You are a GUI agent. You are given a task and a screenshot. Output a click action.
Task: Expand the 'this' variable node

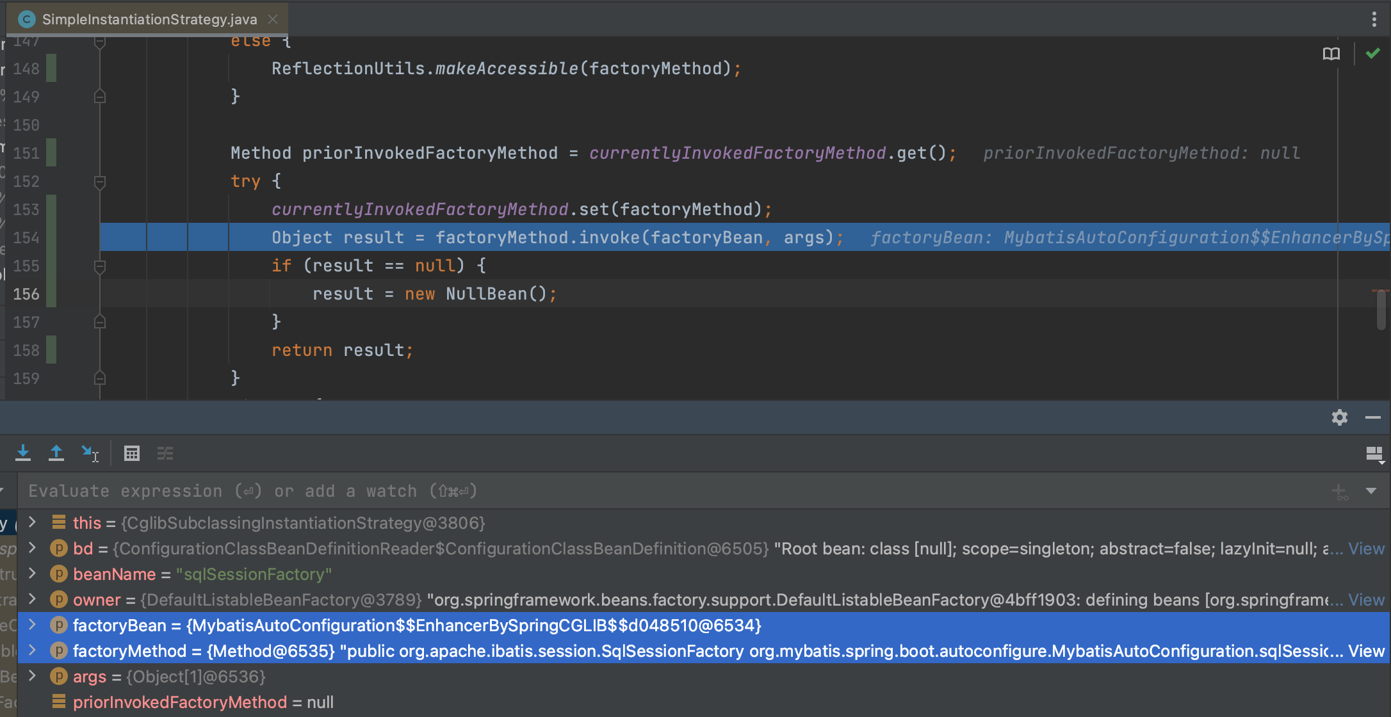32,522
